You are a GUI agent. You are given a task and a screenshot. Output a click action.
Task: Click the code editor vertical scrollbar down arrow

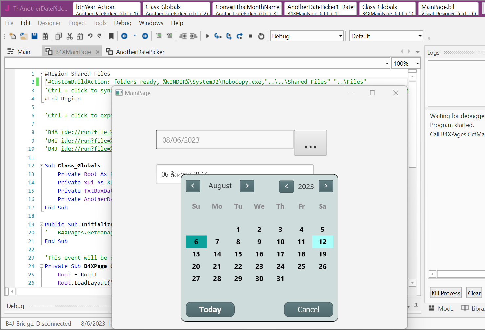tap(413, 283)
